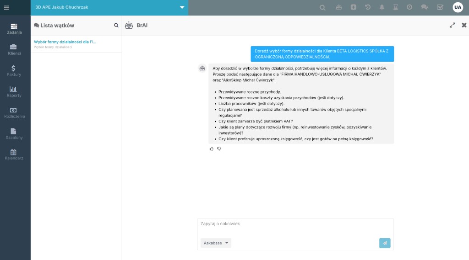Give thumbs up to the BrAI response
The height and width of the screenshot is (260, 469).
(212, 149)
